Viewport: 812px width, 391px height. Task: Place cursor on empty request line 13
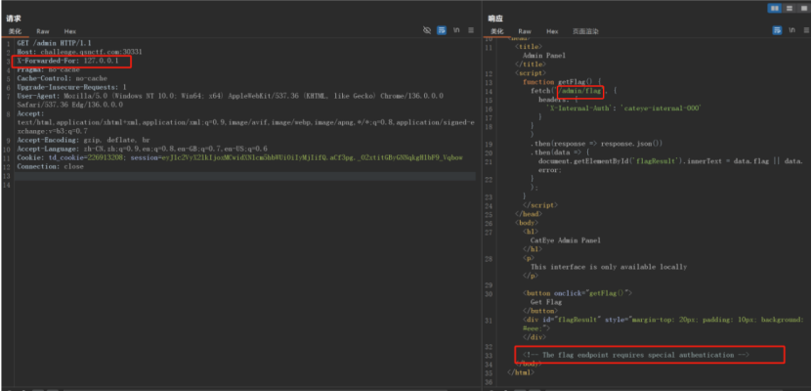[x=245, y=176]
